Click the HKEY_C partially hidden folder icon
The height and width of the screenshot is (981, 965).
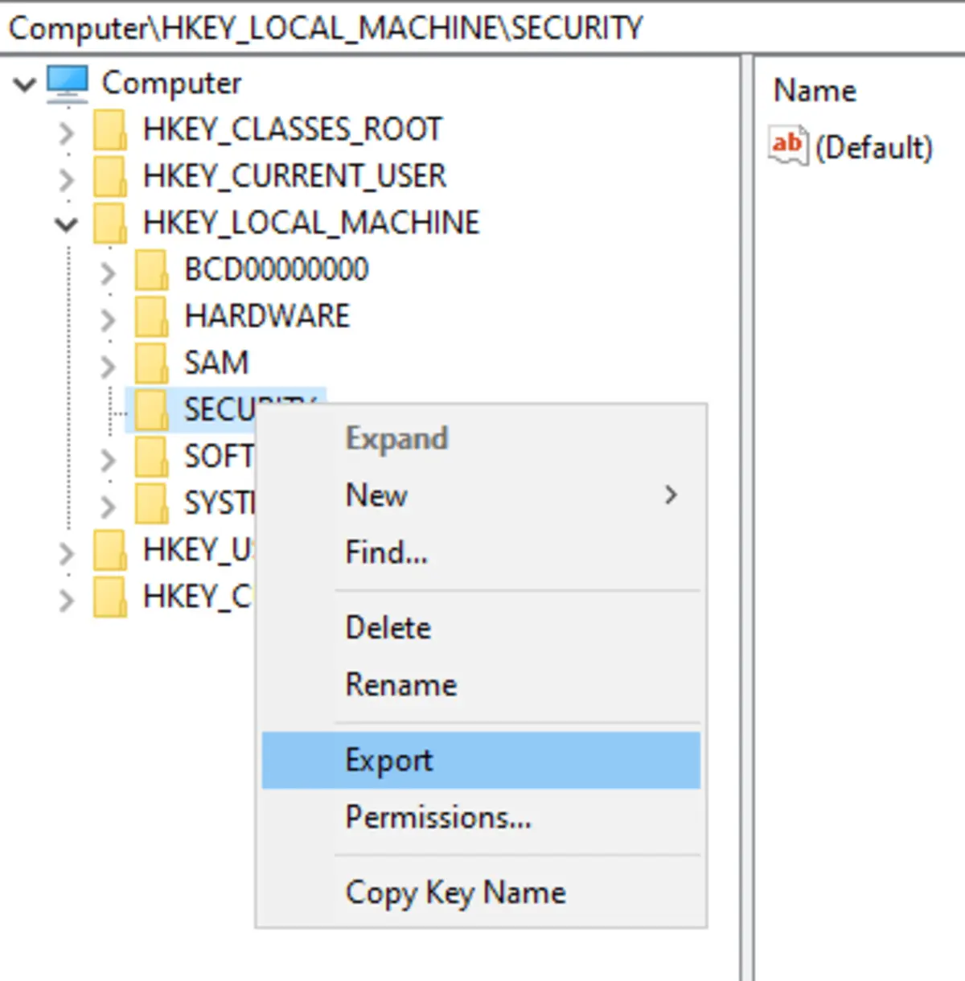coord(109,597)
